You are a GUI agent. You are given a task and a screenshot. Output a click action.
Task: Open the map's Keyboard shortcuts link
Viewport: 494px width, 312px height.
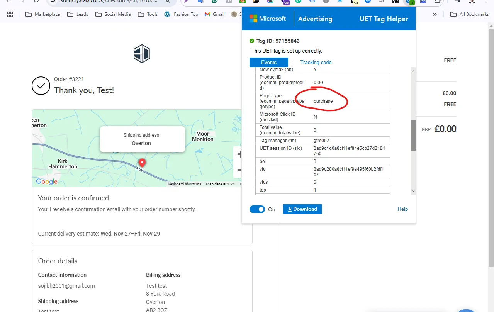click(x=185, y=184)
